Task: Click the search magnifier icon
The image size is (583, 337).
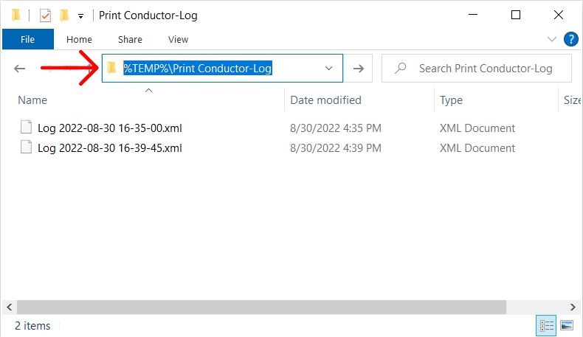Action: click(401, 68)
